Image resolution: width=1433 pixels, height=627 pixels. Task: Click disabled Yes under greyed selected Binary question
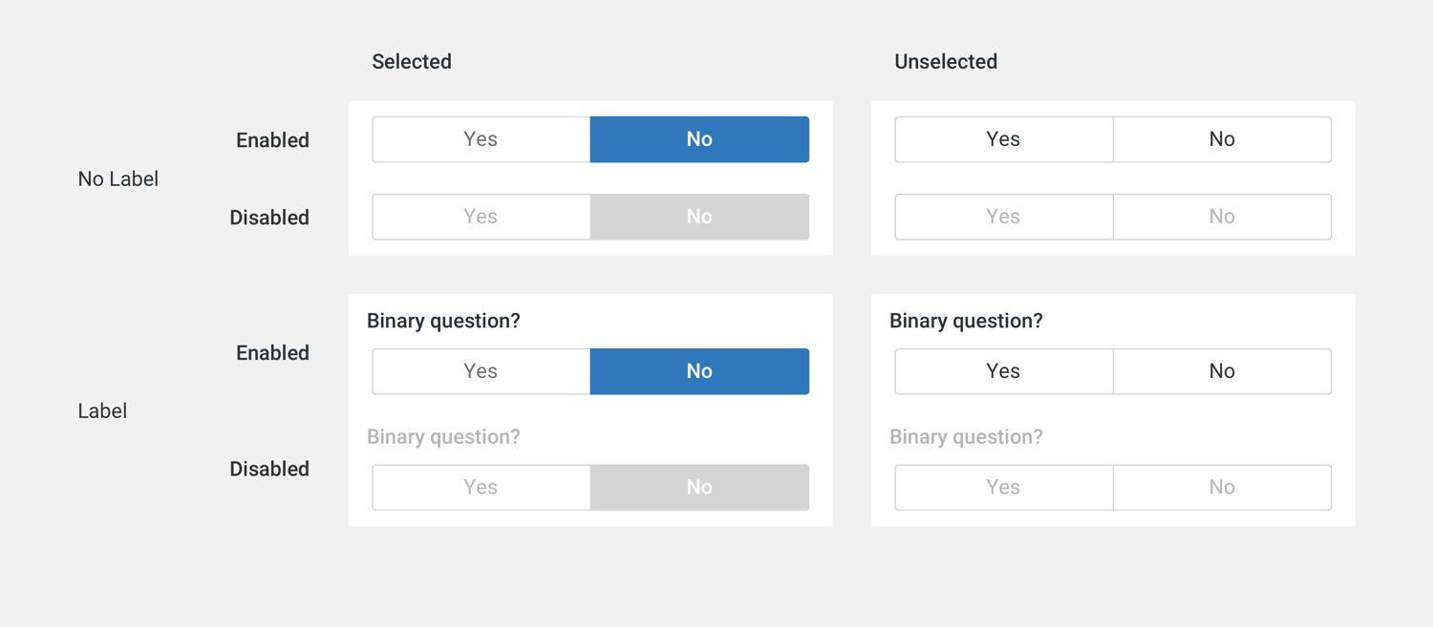coord(481,488)
